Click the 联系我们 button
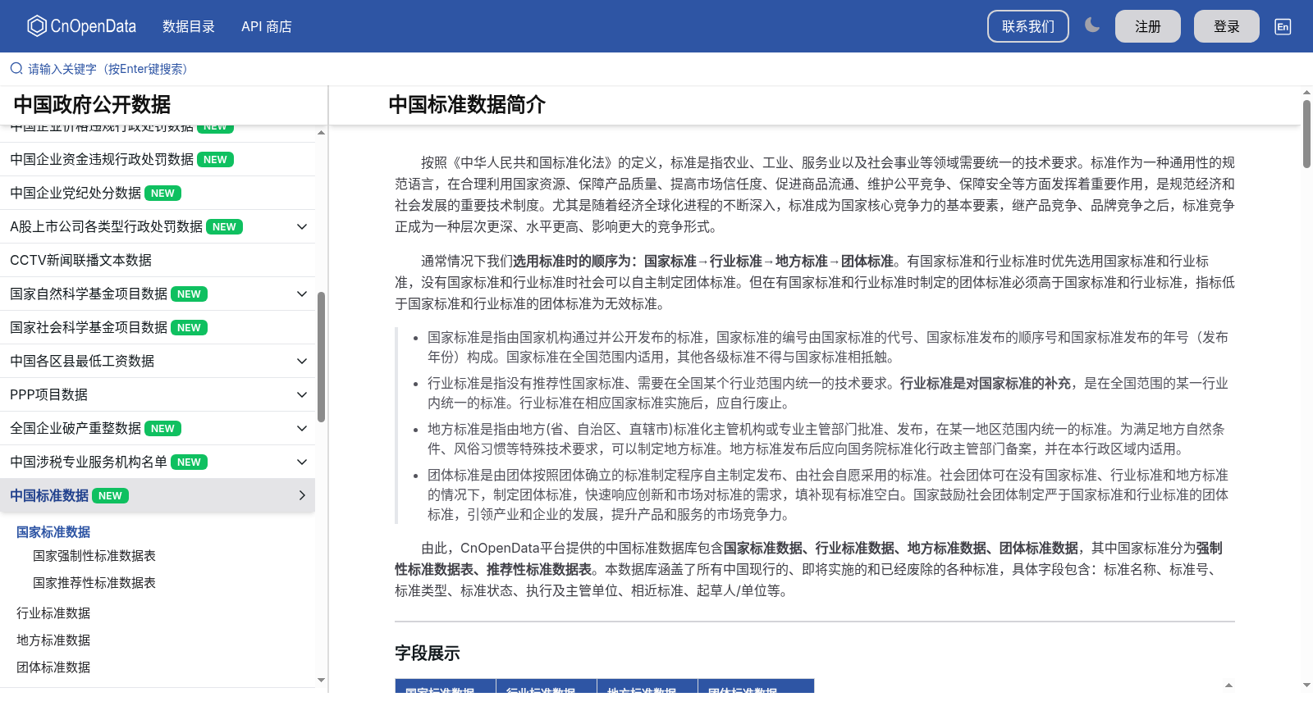 (1028, 26)
